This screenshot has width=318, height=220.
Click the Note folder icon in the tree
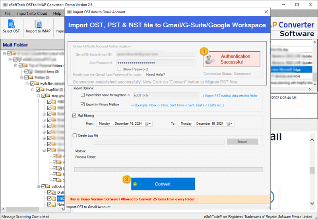[x=54, y=205]
